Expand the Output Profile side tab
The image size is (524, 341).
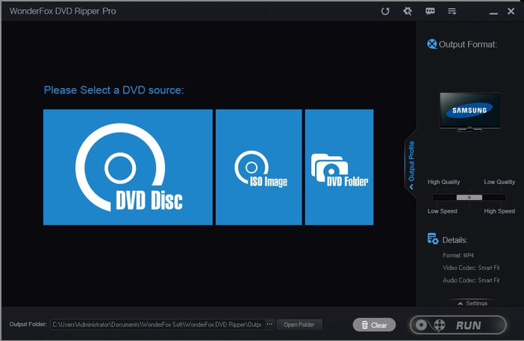411,165
